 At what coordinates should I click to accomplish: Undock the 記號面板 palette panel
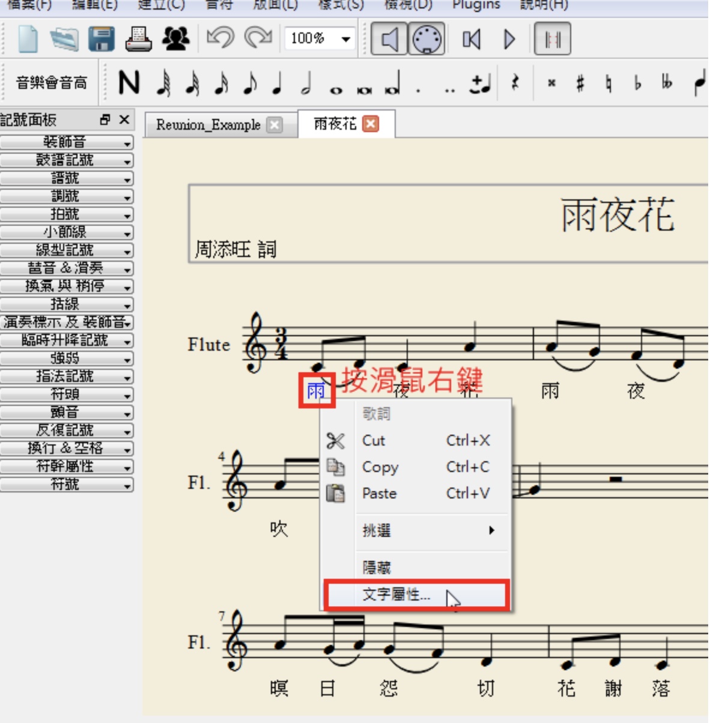[x=105, y=119]
